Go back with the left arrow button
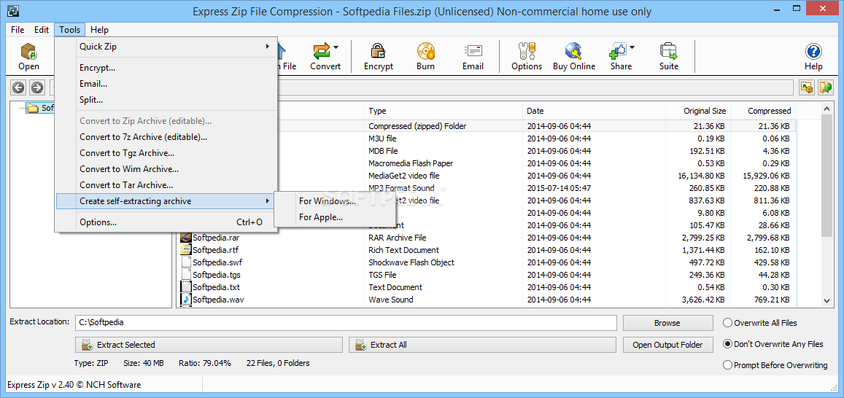This screenshot has height=398, width=844. [19, 87]
